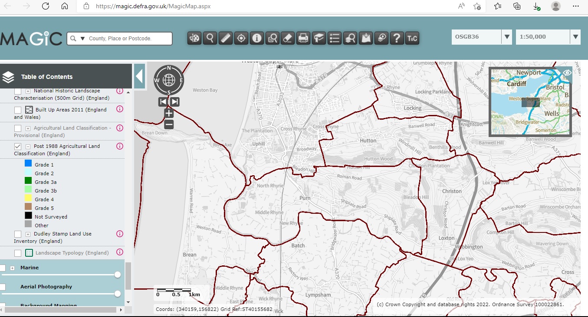Viewport: 588px width, 317px height.
Task: Click the identify info tool in toolbar
Action: 257,38
